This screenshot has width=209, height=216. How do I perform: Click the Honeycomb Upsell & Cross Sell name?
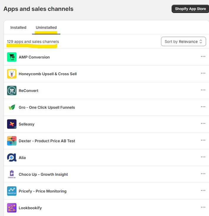pos(48,74)
